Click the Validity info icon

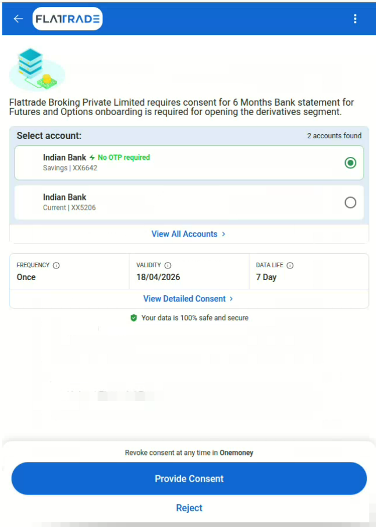168,266
